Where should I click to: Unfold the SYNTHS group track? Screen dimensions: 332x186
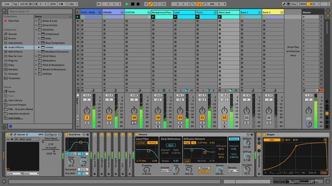pyautogui.click(x=149, y=12)
